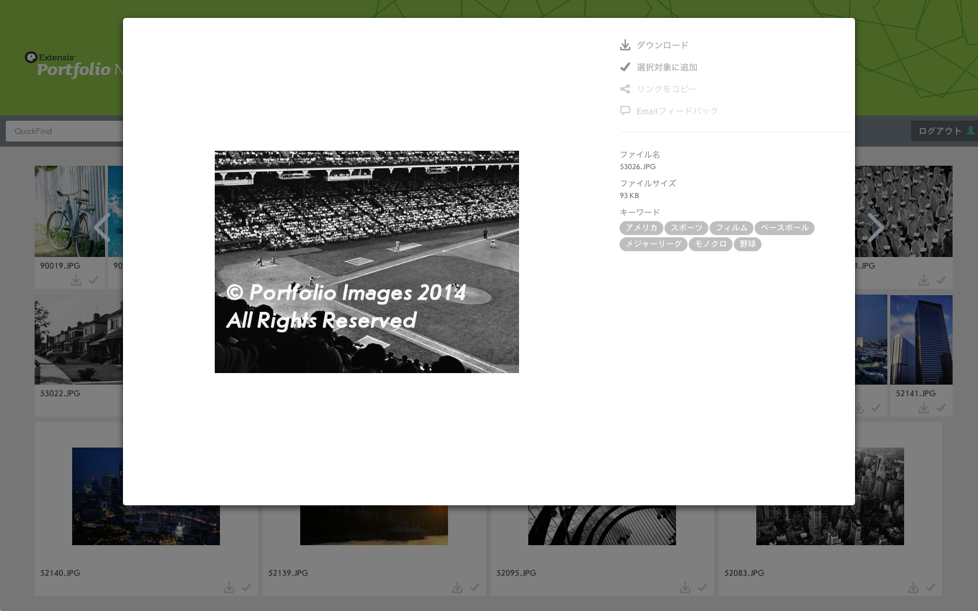Click the ベースボール keyword tag

pos(784,228)
